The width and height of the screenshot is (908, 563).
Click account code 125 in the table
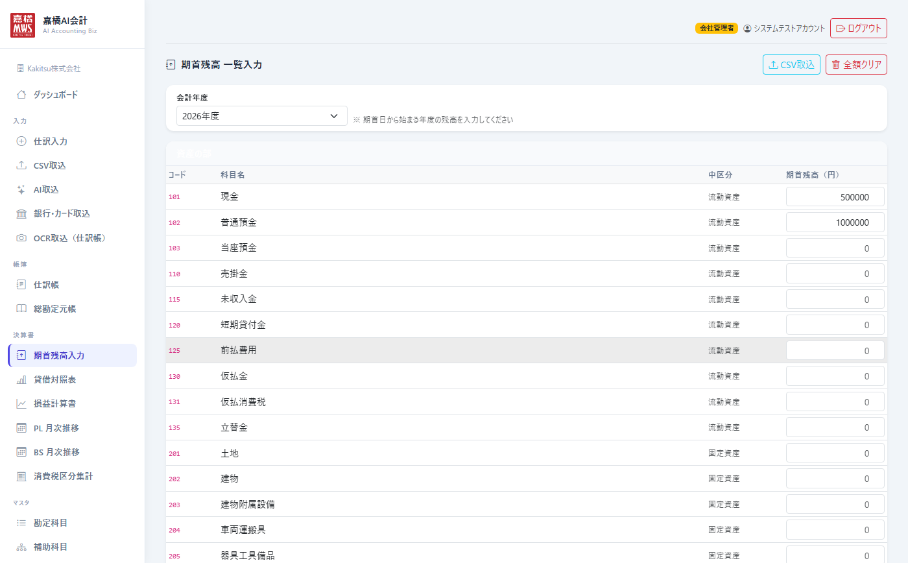coord(174,351)
